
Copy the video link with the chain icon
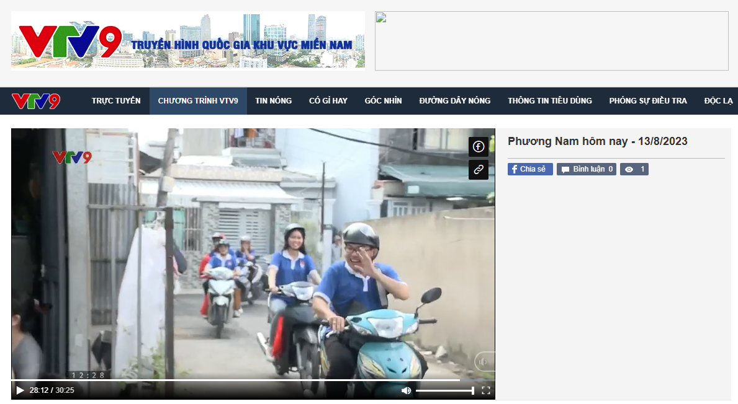pyautogui.click(x=478, y=169)
